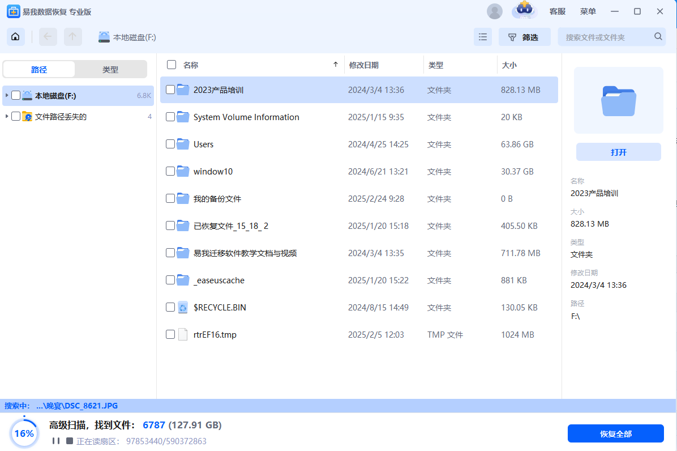Tick the checkbox for rtrEF16.tmp

pyautogui.click(x=170, y=335)
